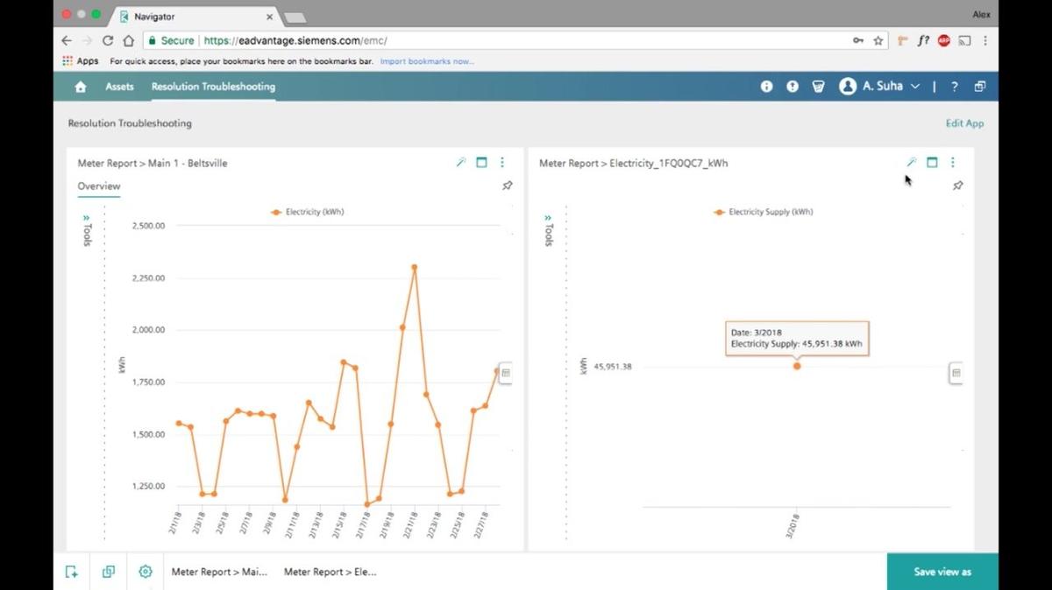Select the Overview tab
Viewport: 1052px width, 590px height.
[x=99, y=186]
